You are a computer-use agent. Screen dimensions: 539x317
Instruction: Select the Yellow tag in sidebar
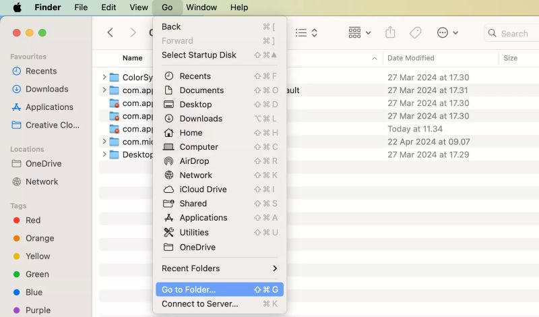click(x=31, y=256)
